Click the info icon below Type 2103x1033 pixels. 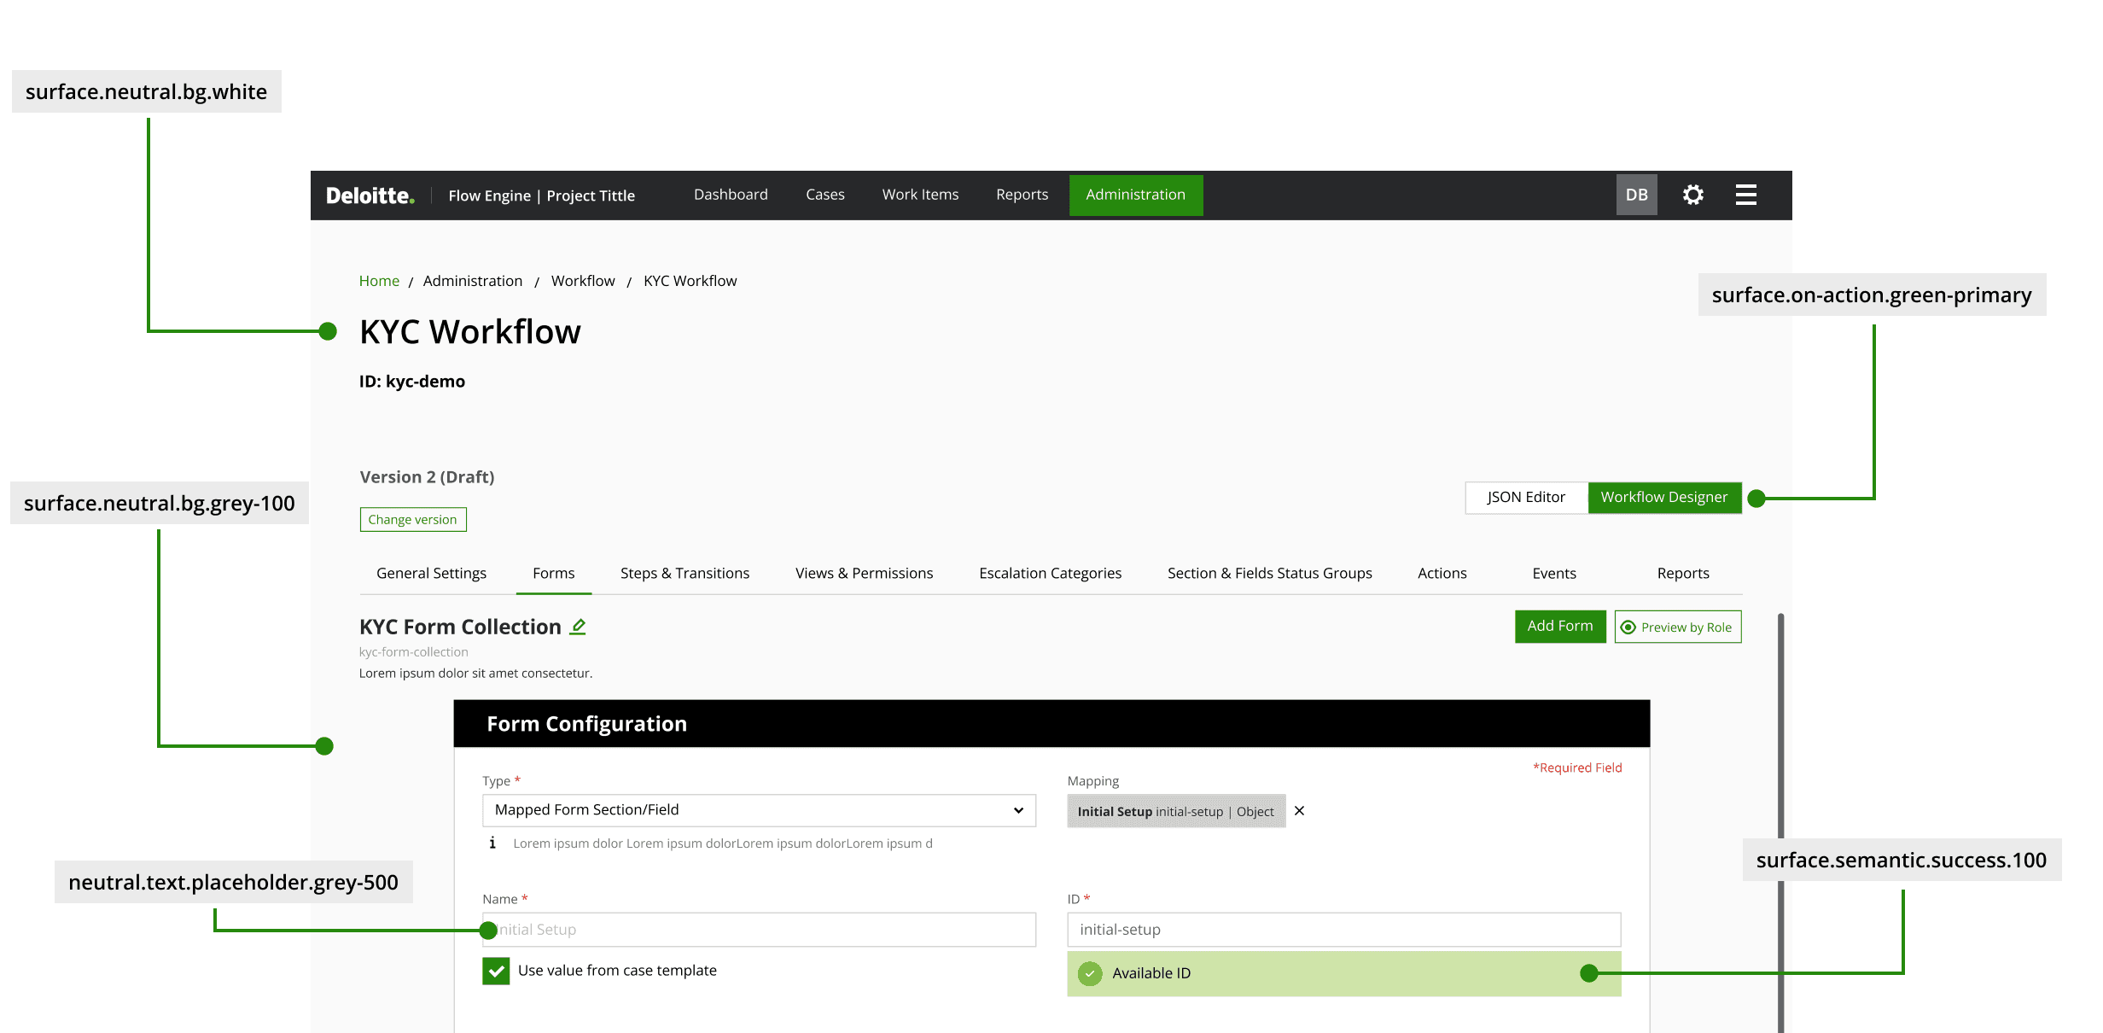coord(492,843)
